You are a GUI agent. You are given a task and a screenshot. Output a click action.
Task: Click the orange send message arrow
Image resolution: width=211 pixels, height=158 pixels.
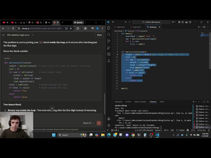pos(99,123)
